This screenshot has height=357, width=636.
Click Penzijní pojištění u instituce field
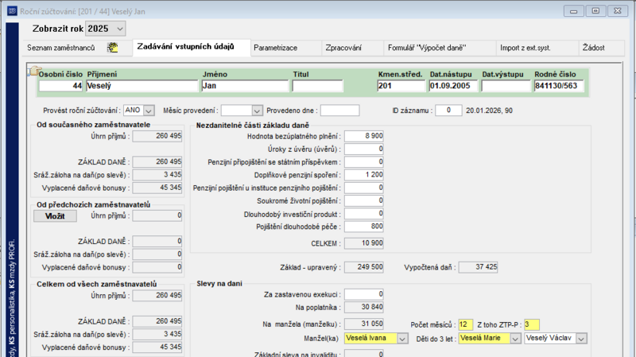pyautogui.click(x=364, y=188)
